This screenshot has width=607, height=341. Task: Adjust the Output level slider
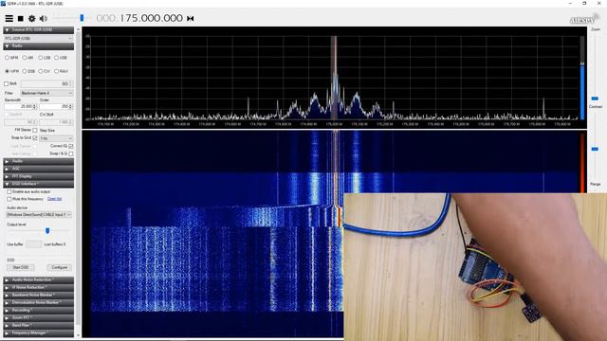(47, 231)
